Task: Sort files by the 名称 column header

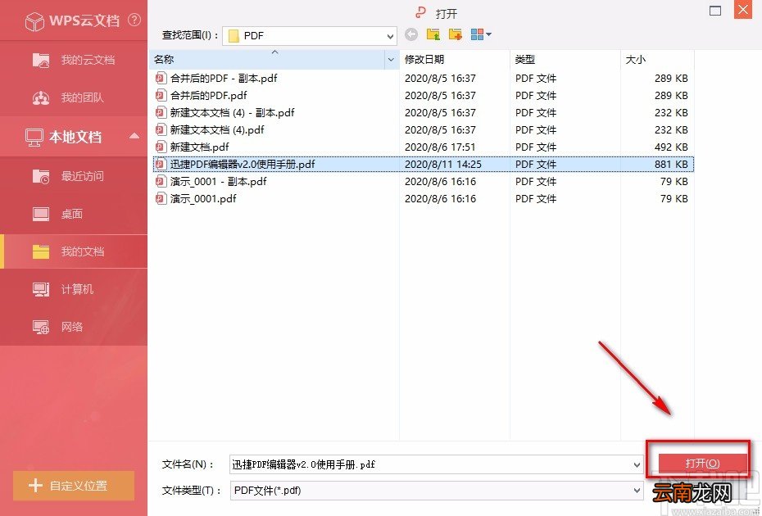Action: (268, 59)
